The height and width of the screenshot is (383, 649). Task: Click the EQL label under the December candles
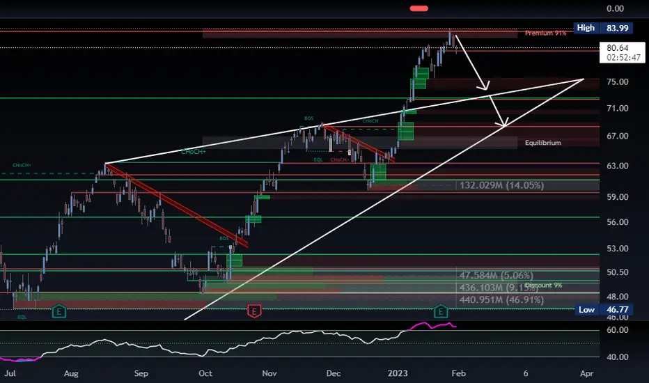point(318,159)
